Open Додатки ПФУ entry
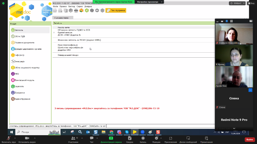Screen dimensions: 257x144 pyautogui.click(x=64, y=50)
